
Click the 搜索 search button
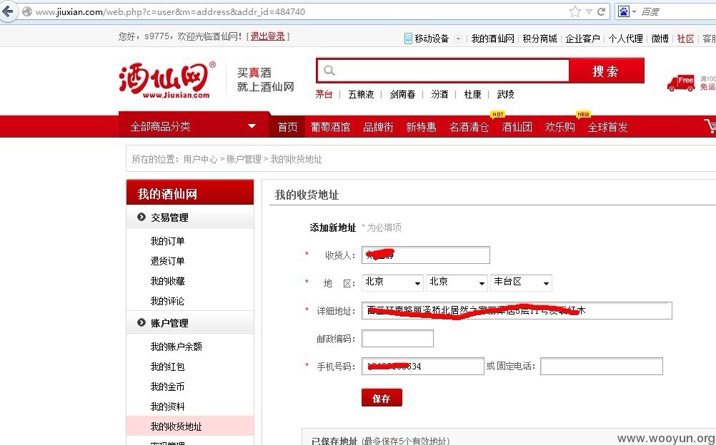(x=607, y=71)
